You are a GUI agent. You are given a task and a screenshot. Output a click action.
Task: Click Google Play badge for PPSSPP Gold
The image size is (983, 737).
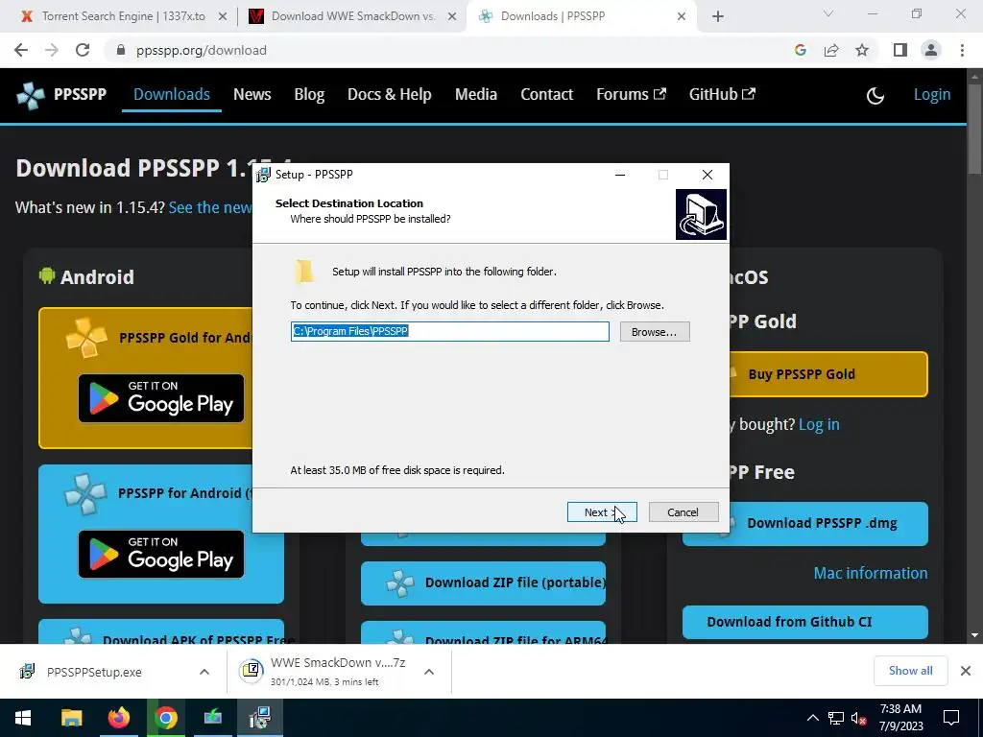(x=161, y=398)
